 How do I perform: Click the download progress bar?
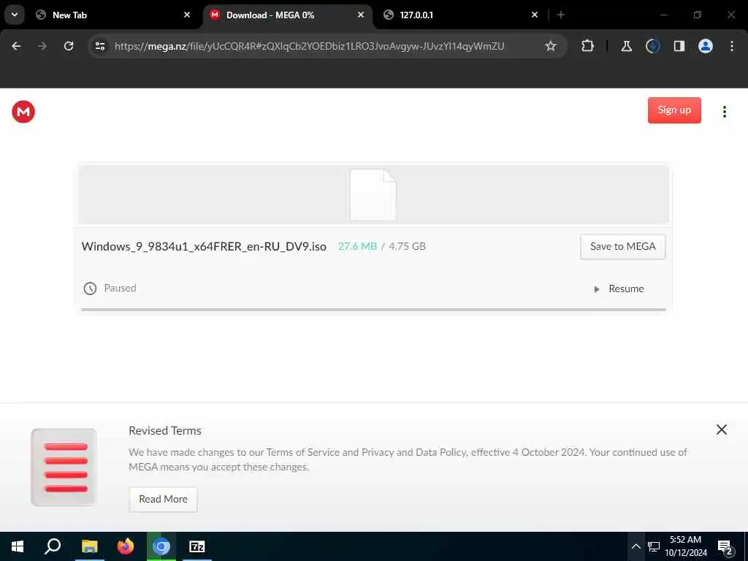pyautogui.click(x=373, y=310)
